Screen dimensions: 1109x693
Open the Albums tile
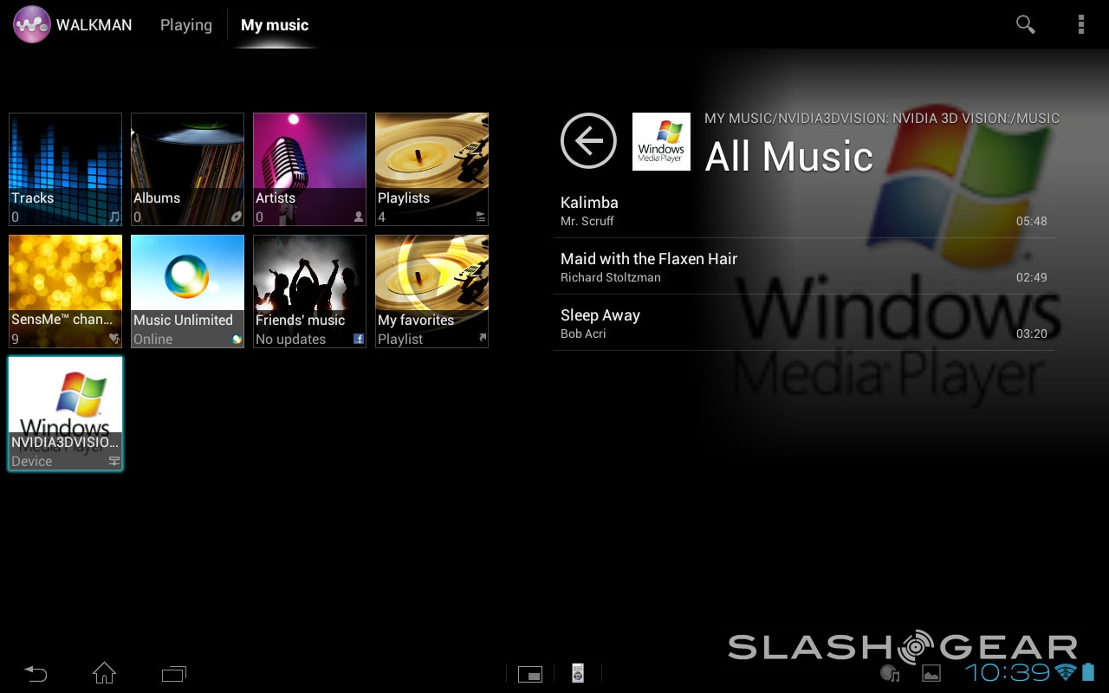coord(187,169)
